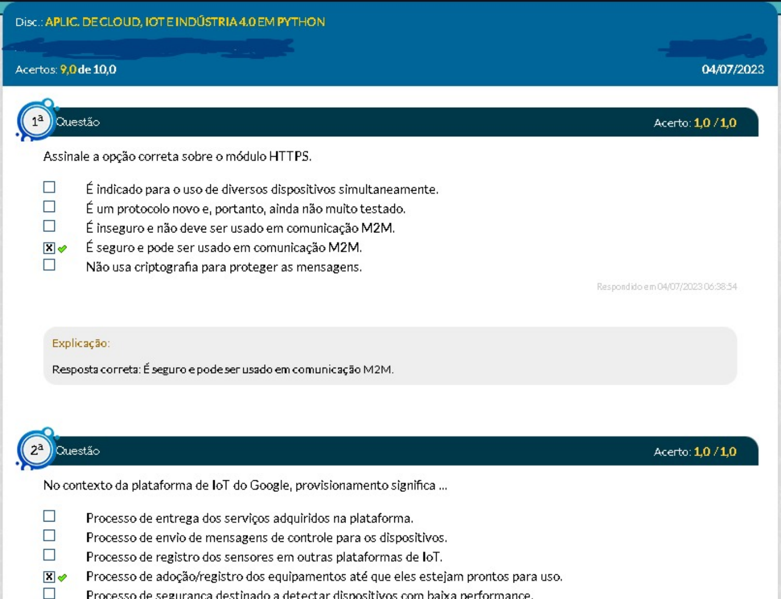This screenshot has height=599, width=781.
Task: Click green checkmark beside the adoção/registro answer
Action: [63, 578]
